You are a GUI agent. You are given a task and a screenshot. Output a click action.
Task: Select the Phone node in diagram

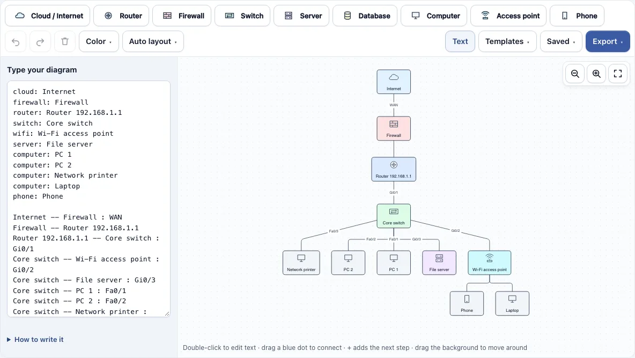coord(467,303)
